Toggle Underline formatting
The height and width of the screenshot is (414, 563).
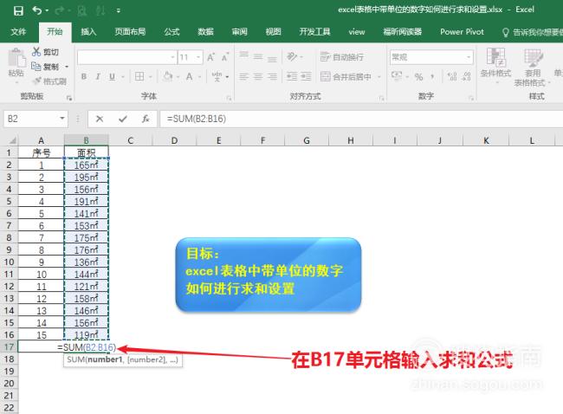coord(112,76)
